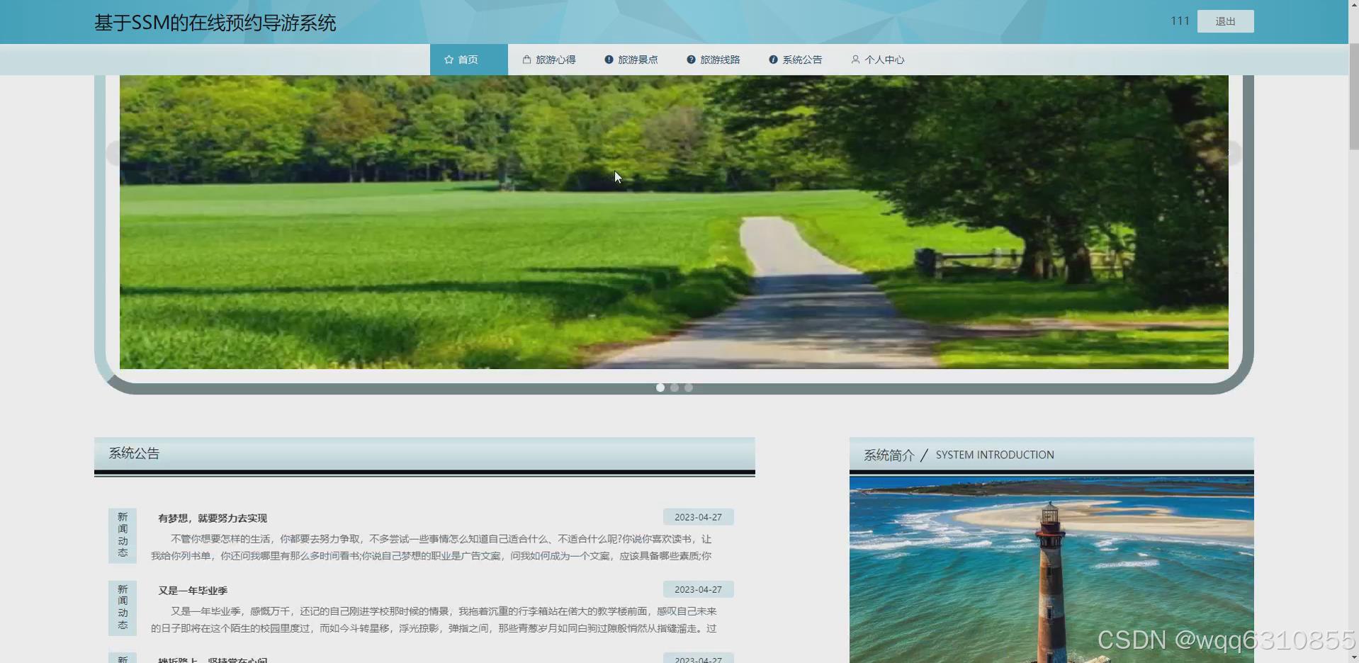Click the exclamation icon beside 旅游景点
This screenshot has height=663, width=1359.
(609, 59)
